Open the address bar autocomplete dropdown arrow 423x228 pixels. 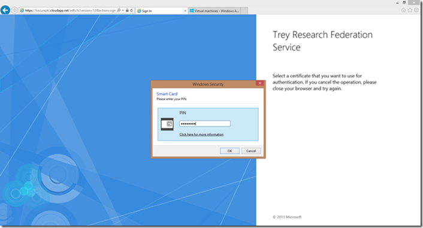point(123,11)
